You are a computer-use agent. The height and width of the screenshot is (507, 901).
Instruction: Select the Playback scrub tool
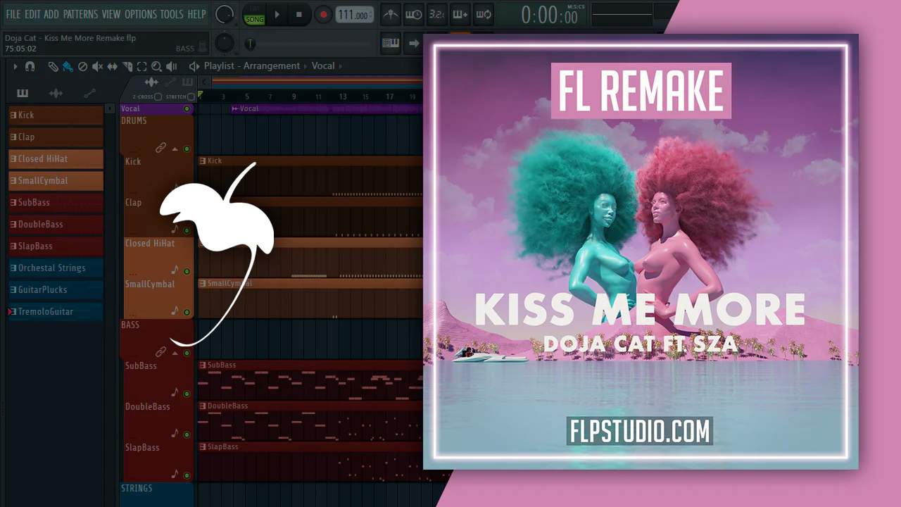(171, 66)
